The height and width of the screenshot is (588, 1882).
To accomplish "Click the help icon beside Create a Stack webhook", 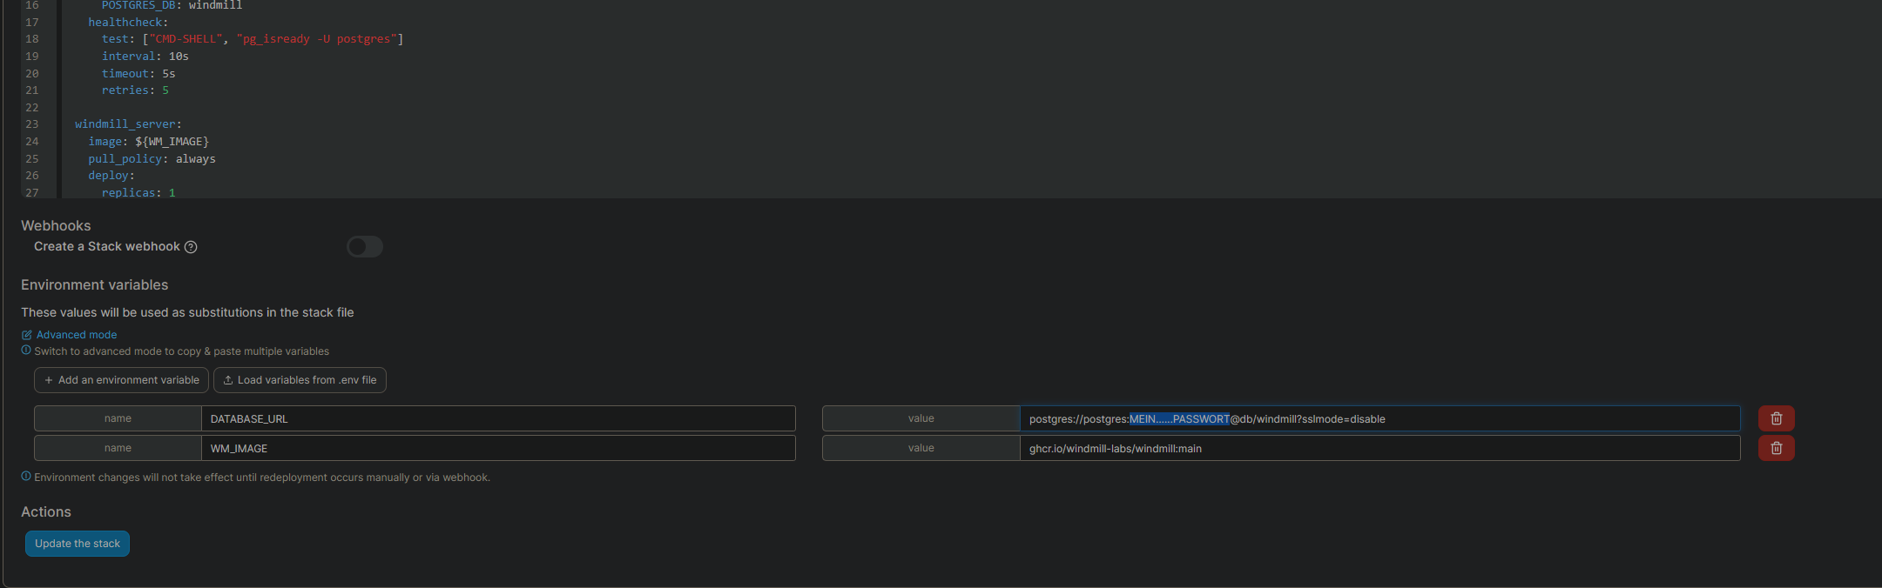I will (191, 247).
